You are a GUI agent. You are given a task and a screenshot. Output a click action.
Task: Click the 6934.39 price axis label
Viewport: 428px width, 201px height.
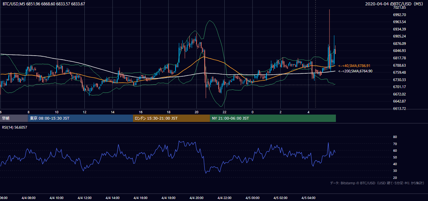point(400,29)
